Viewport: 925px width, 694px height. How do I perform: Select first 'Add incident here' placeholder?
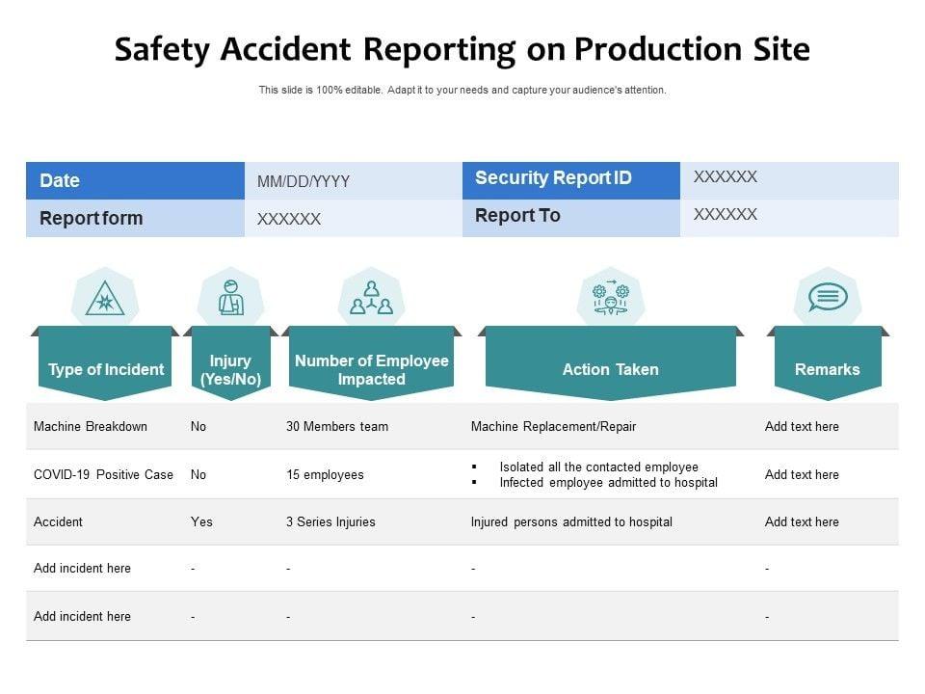(x=82, y=569)
